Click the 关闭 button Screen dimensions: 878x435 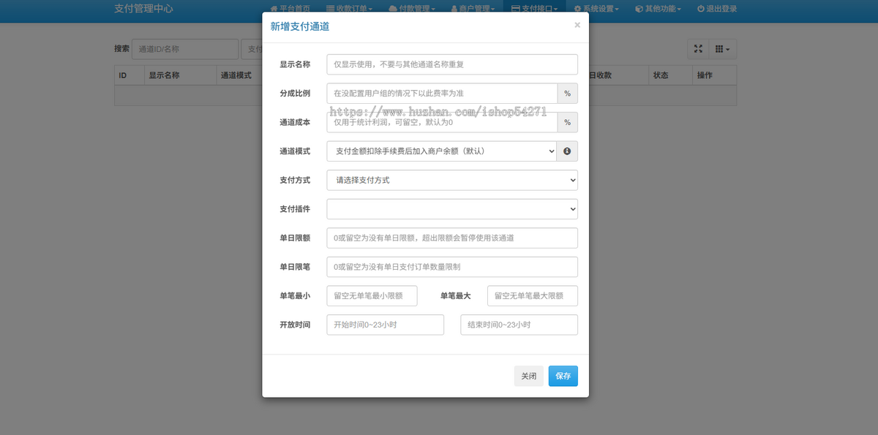[528, 376]
